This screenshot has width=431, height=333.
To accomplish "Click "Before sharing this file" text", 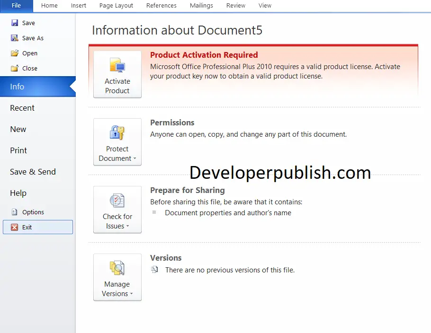I will (226, 202).
